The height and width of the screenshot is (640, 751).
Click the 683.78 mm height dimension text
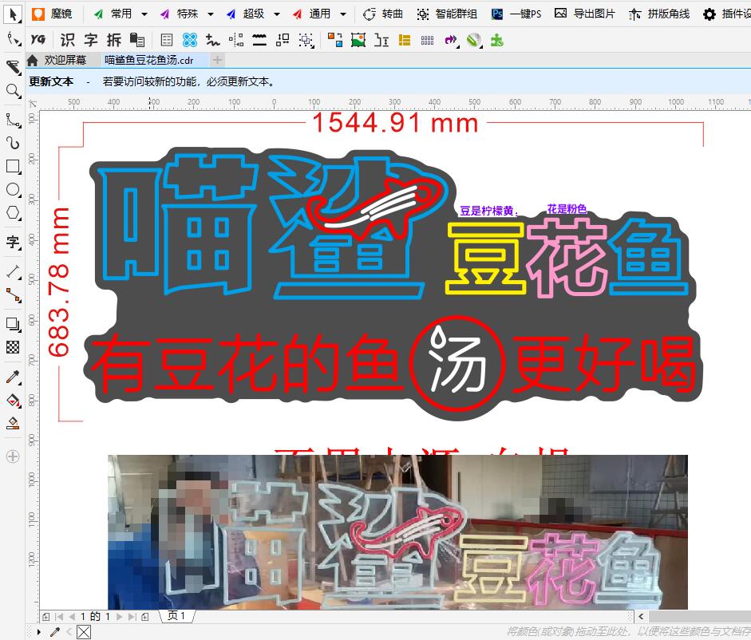[x=59, y=282]
